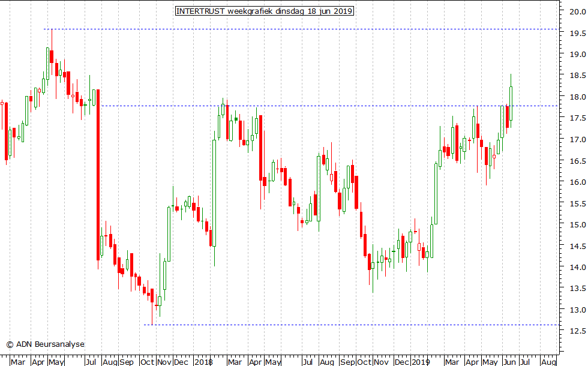Click the 17.5 price axis label
Viewport: 588px width, 366px height.
[577, 118]
